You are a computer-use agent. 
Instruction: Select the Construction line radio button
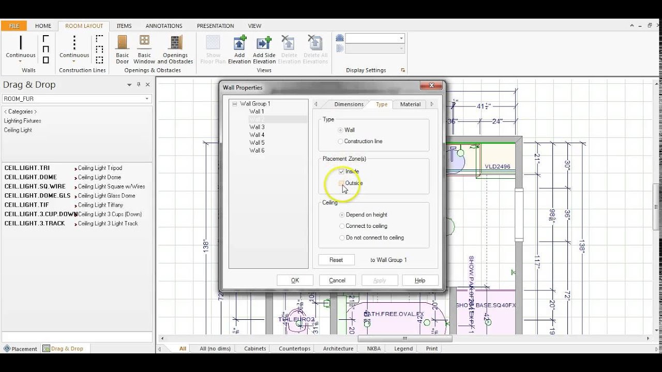coord(340,142)
